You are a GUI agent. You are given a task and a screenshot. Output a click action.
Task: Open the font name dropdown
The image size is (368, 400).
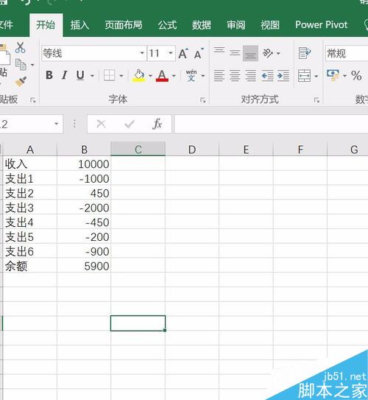pyautogui.click(x=142, y=53)
